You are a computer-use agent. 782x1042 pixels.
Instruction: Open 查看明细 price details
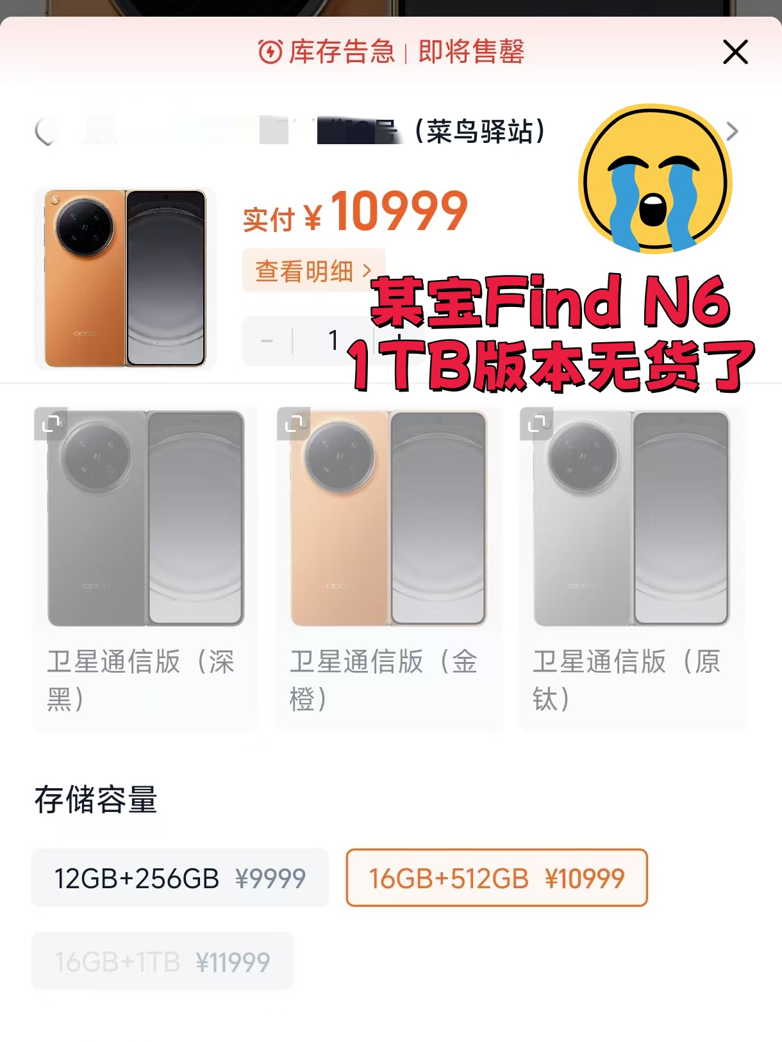click(x=313, y=271)
